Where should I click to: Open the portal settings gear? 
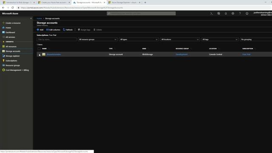(x=233, y=13)
